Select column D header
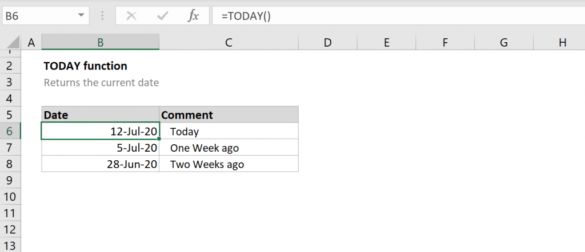The width and height of the screenshot is (585, 252). coord(327,42)
